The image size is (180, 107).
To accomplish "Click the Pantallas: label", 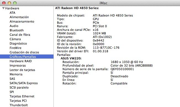I will click(64, 55).
